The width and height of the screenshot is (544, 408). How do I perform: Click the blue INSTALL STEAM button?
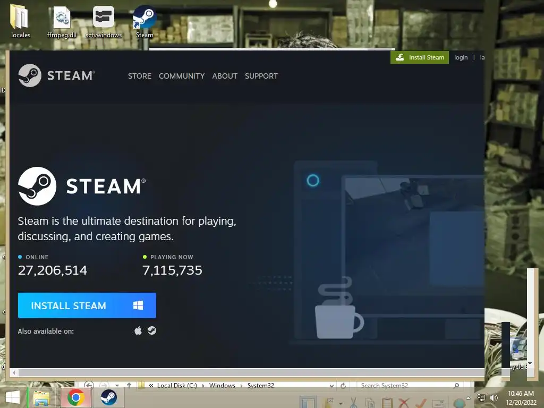coord(87,305)
